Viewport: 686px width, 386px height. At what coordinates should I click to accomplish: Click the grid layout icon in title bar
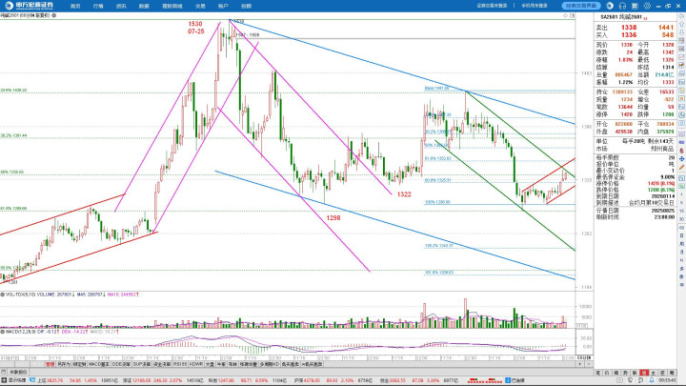(x=635, y=6)
